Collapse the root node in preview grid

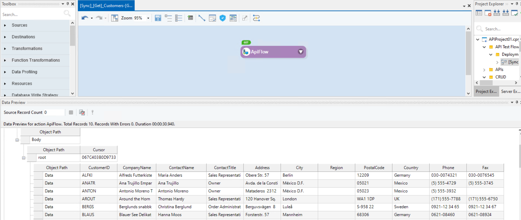point(24,158)
